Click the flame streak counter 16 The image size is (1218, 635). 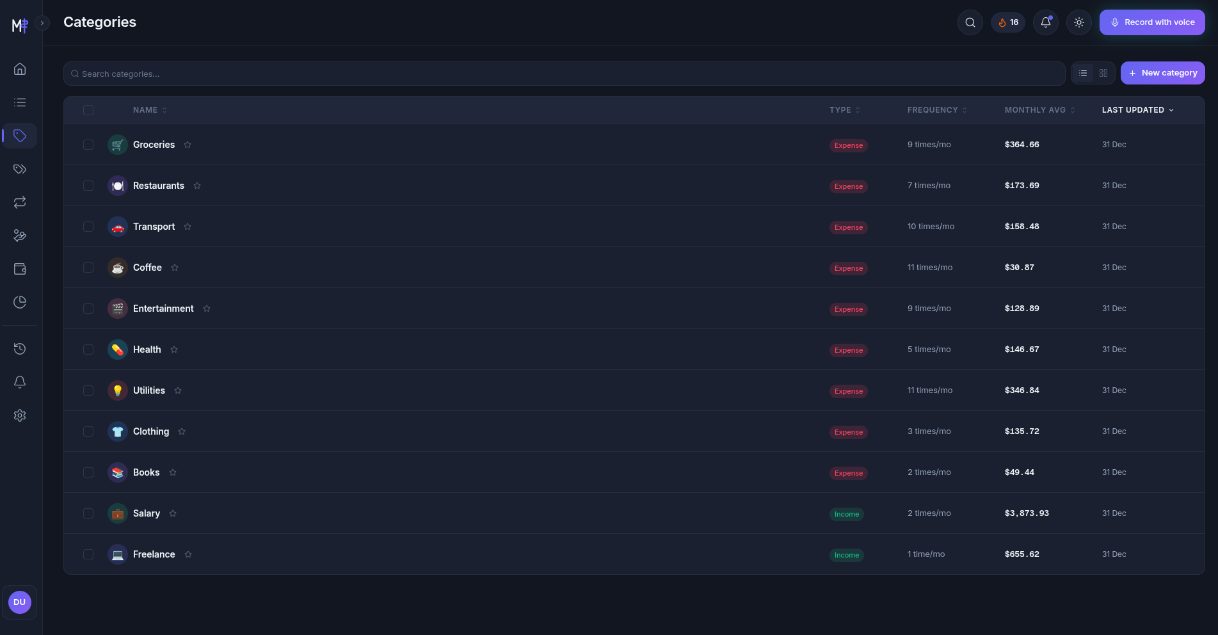coord(1008,22)
